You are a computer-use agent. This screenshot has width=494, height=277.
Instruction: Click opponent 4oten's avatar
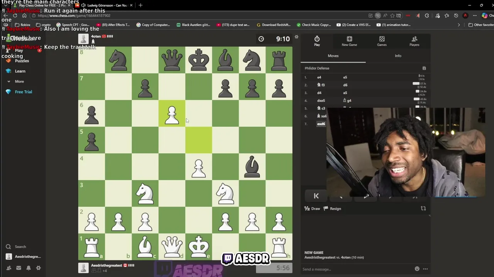coord(83,39)
